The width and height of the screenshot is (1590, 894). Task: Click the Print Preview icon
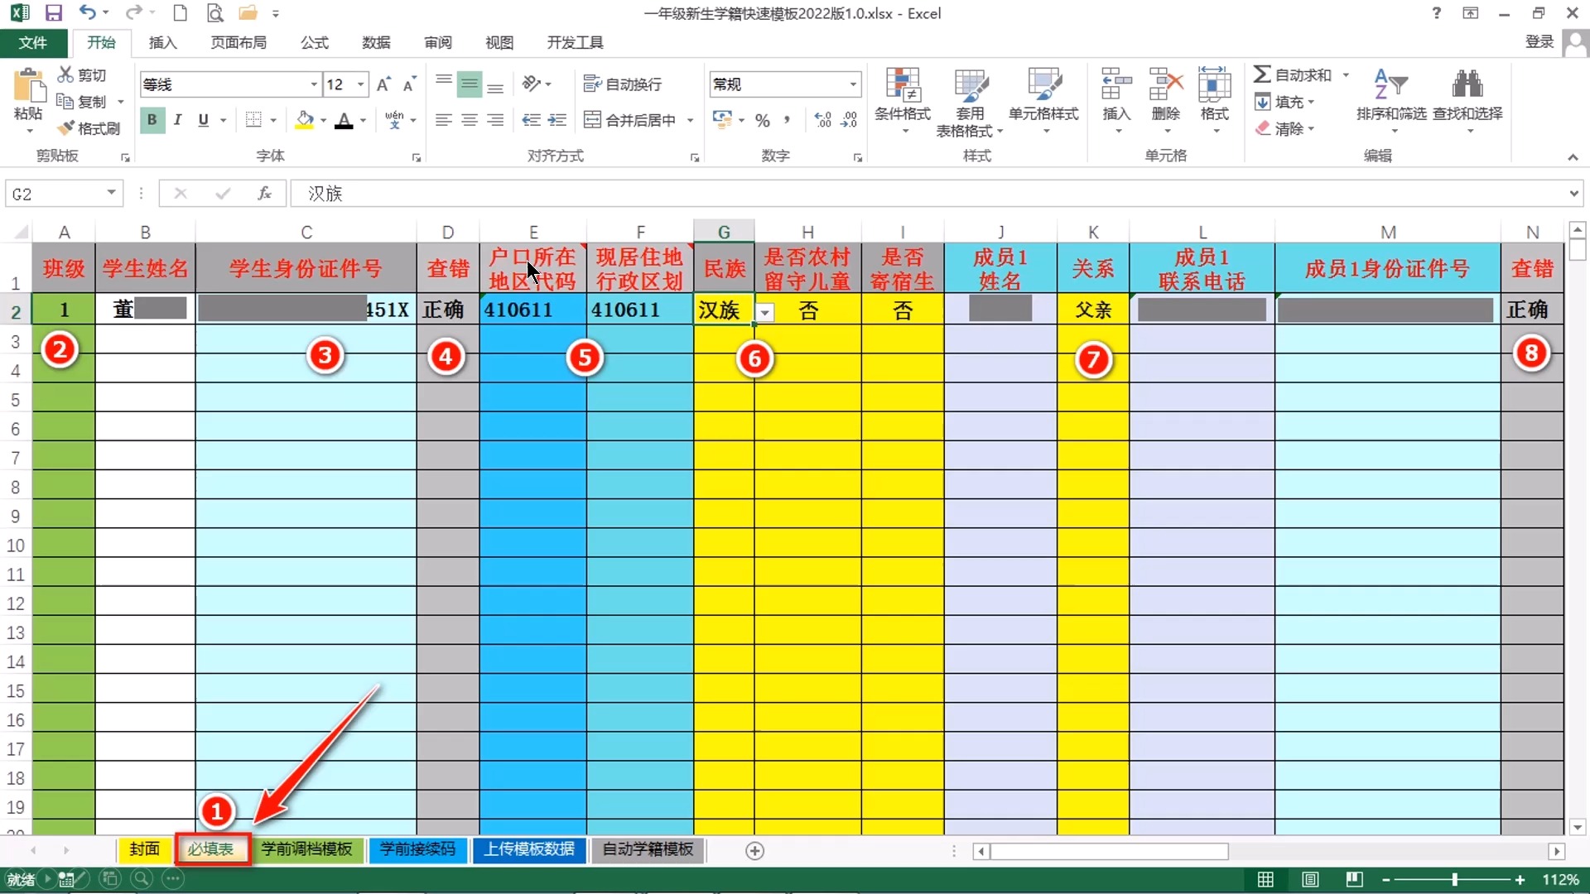(x=214, y=13)
